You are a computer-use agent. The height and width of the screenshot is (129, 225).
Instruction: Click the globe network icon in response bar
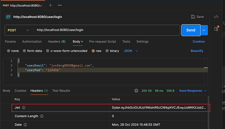pos(136,91)
